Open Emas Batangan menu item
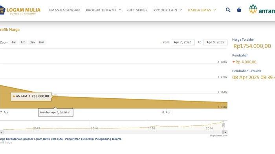 64,10
